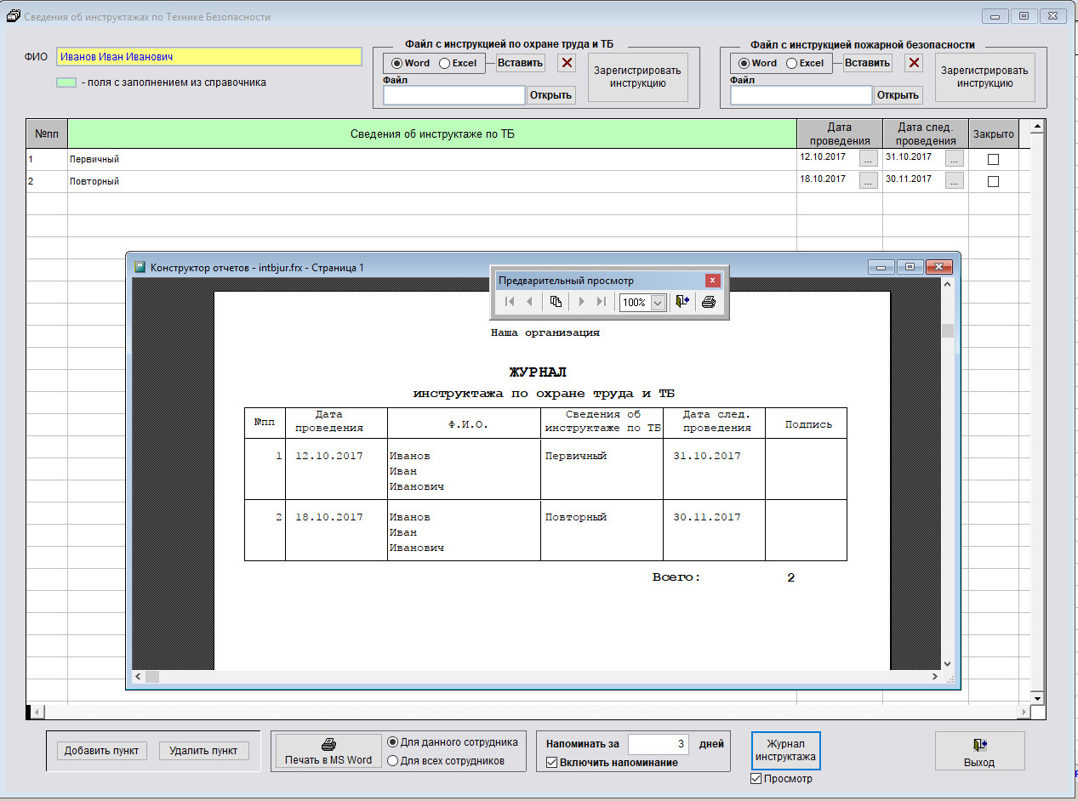Screen dimensions: 1078x801
Task: Click Открыть for fire safety file
Action: point(898,95)
